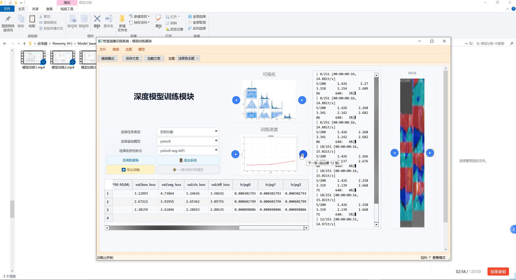Select the 模型训练2.mp4 video thumbnail
The height and width of the screenshot is (280, 516).
pyautogui.click(x=63, y=60)
